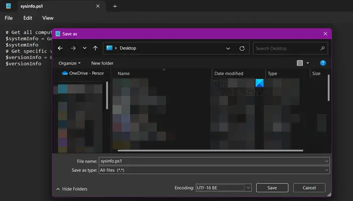Open the Organize menu
The width and height of the screenshot is (353, 201).
pos(69,63)
